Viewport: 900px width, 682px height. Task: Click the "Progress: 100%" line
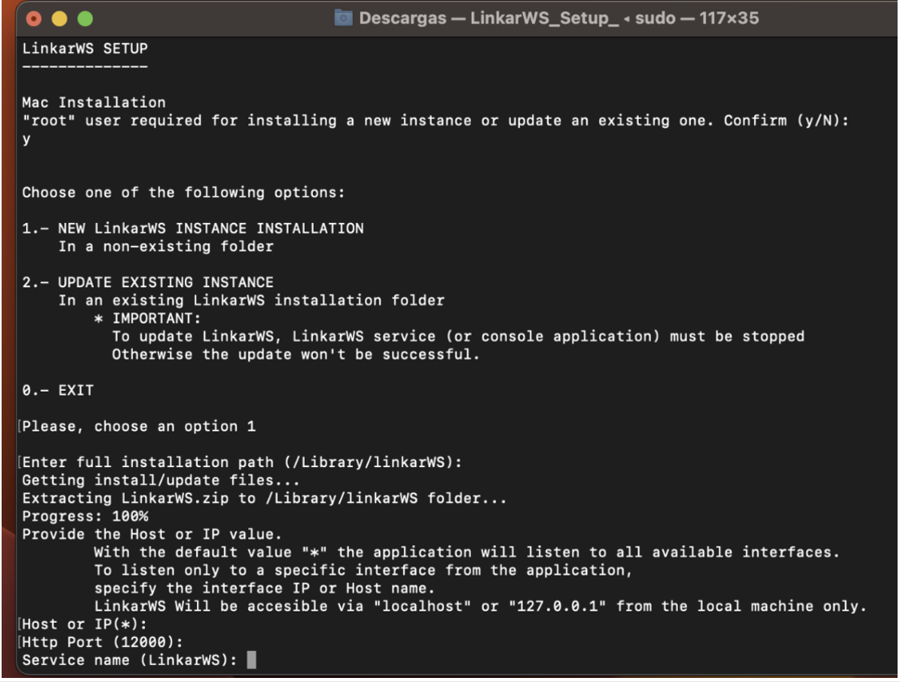click(85, 517)
